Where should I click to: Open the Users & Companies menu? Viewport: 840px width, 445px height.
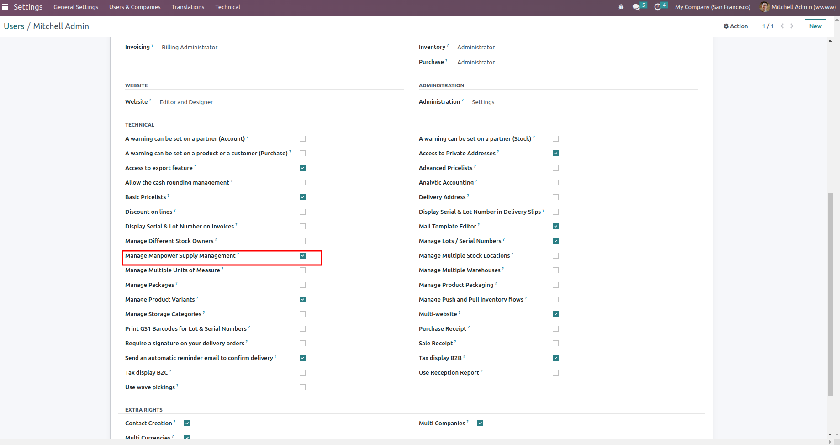(x=135, y=7)
